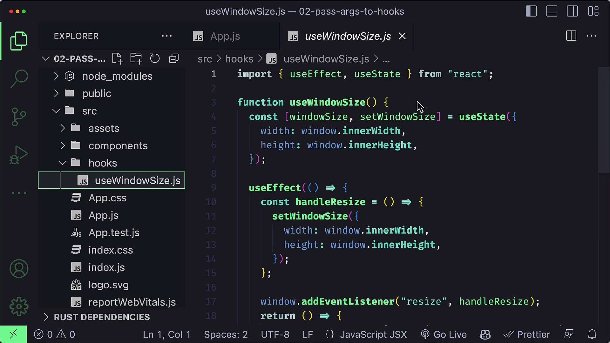Create a new file in the Explorer
This screenshot has height=343, width=610.
pos(117,58)
